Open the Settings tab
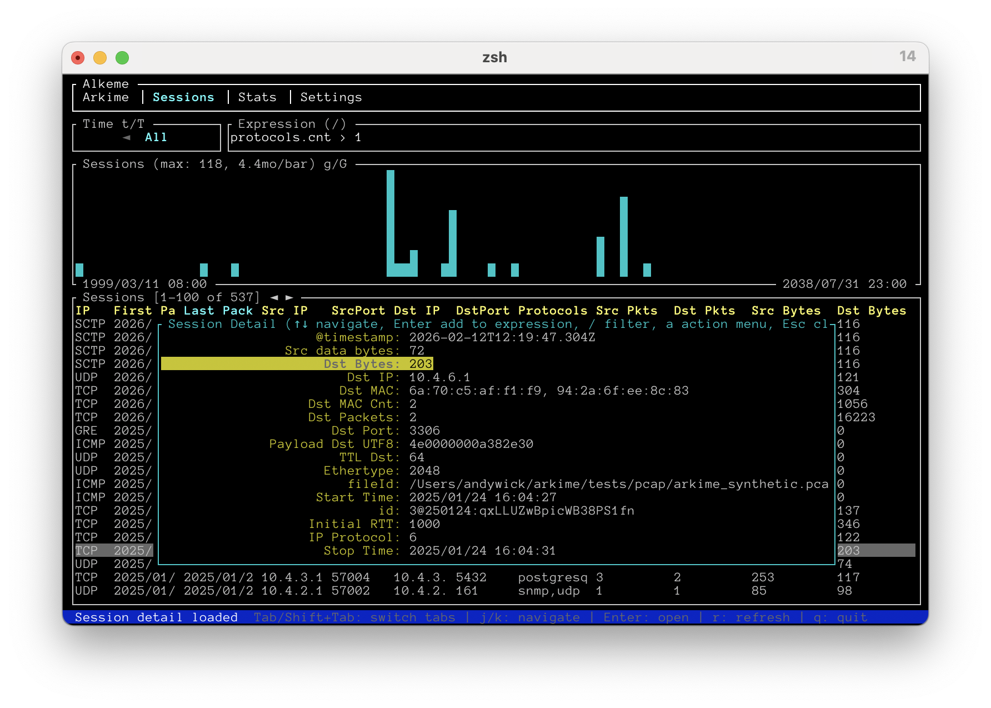The height and width of the screenshot is (708, 991). 331,97
